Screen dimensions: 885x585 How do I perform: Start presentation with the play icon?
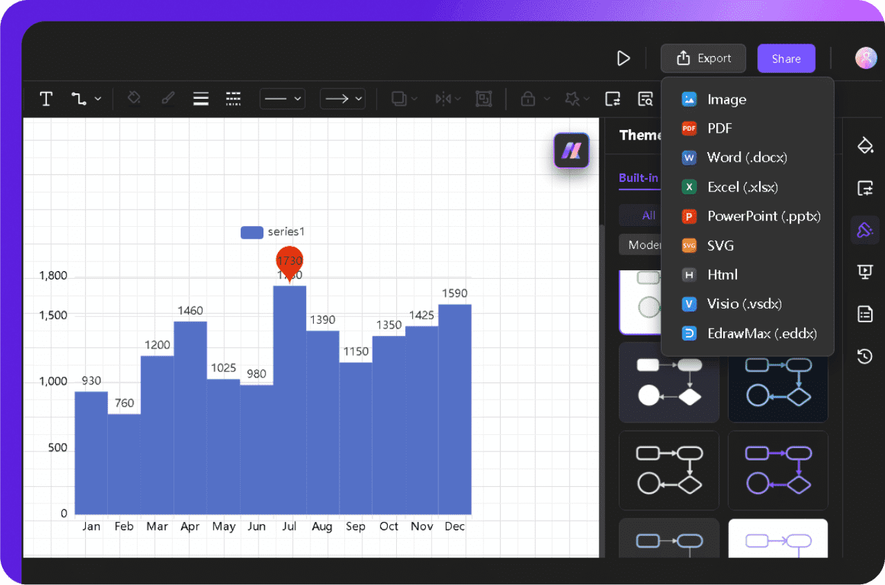pyautogui.click(x=624, y=58)
